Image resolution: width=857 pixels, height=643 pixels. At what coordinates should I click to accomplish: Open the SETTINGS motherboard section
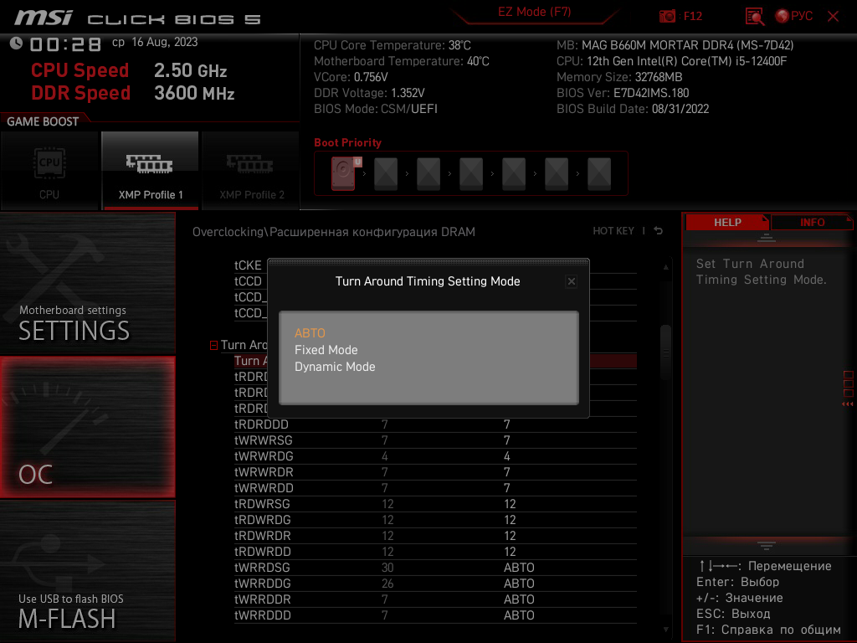pos(87,283)
